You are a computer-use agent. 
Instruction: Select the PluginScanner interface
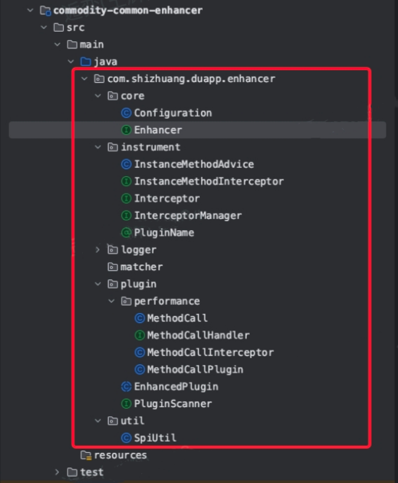click(172, 403)
